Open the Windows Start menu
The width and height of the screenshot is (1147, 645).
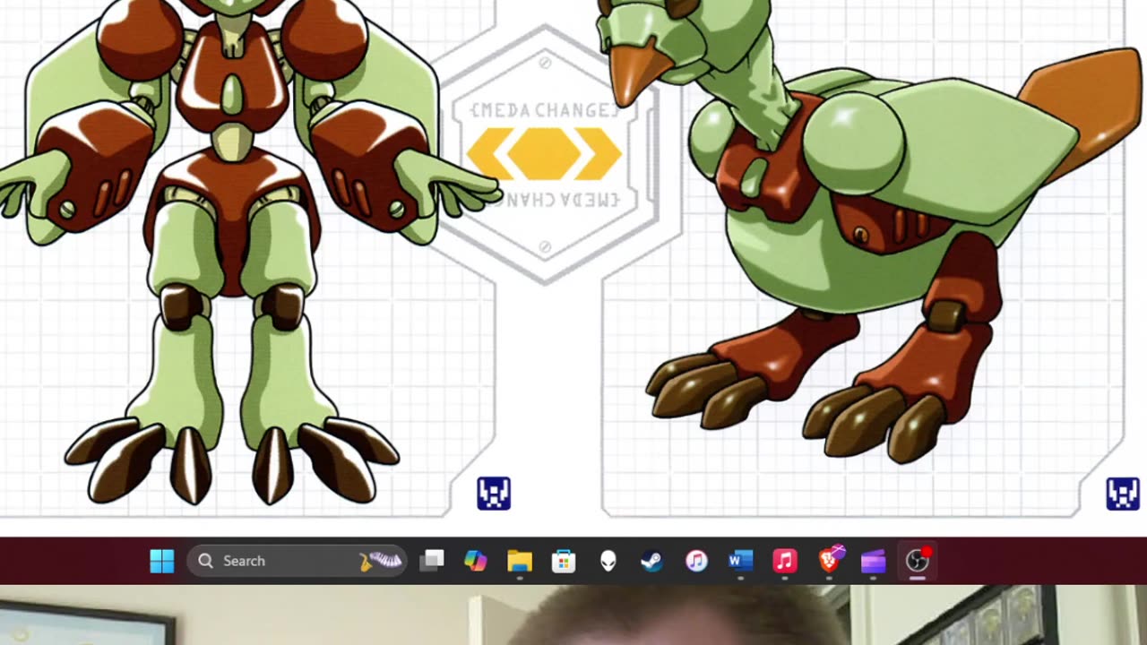(162, 561)
